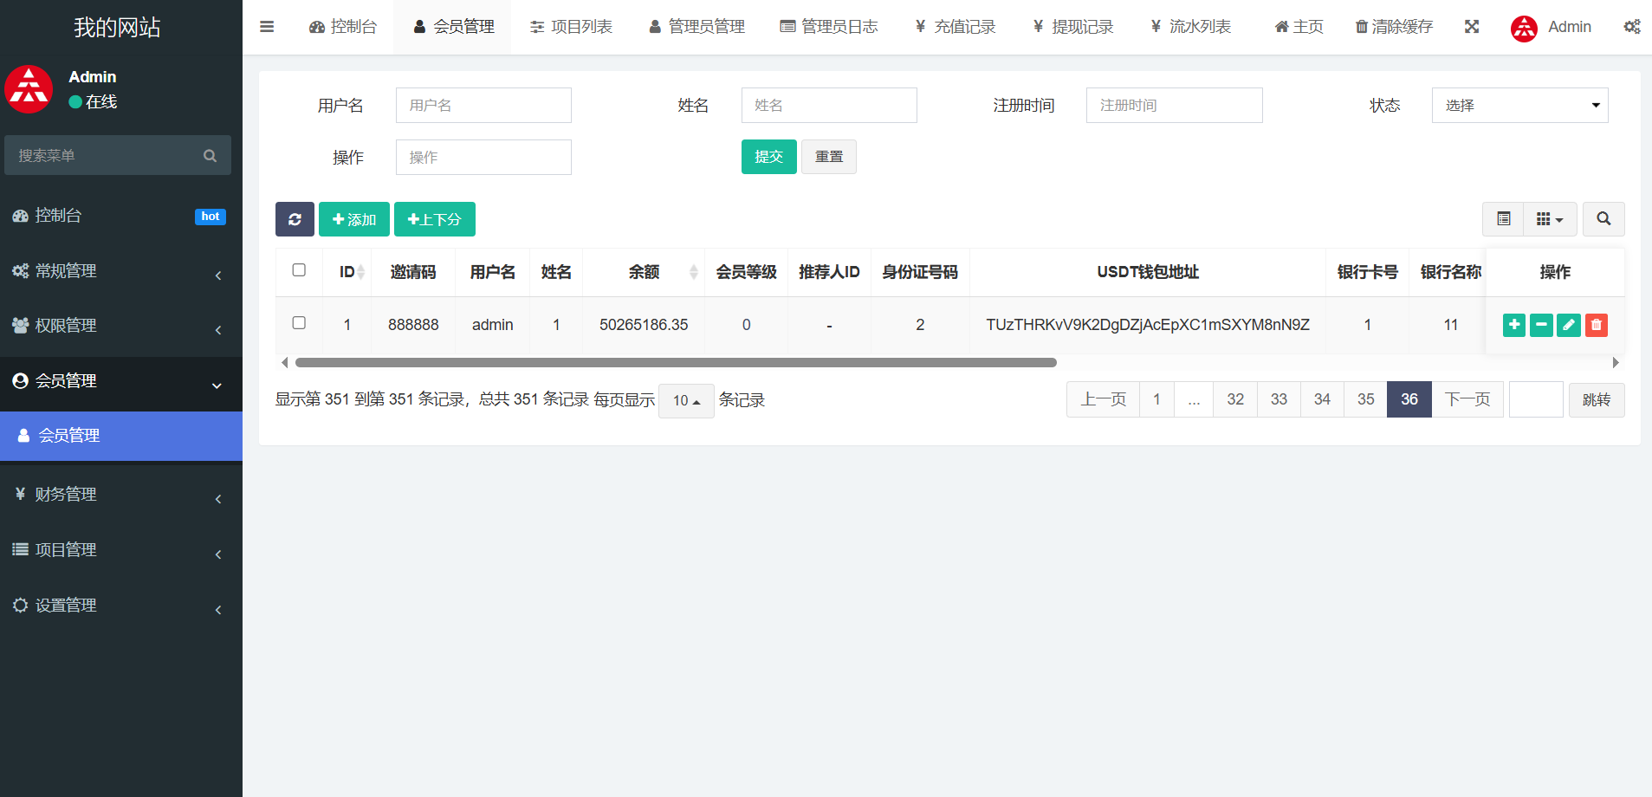Click the green 提交 button
This screenshot has width=1652, height=797.
(x=768, y=157)
